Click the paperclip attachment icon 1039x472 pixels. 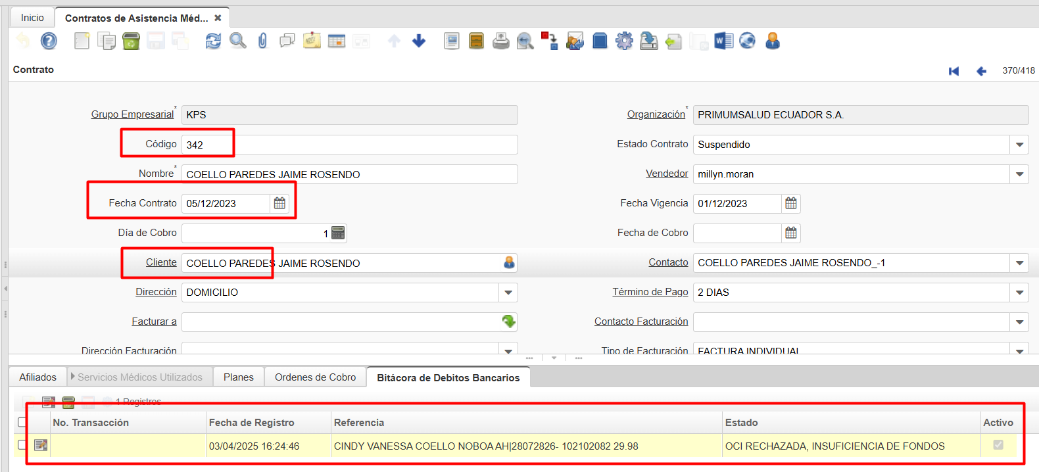pos(262,41)
